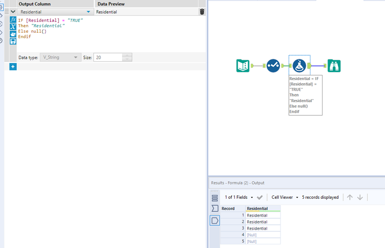
Task: Click the checkmark icon next to Fields
Action: click(260, 197)
